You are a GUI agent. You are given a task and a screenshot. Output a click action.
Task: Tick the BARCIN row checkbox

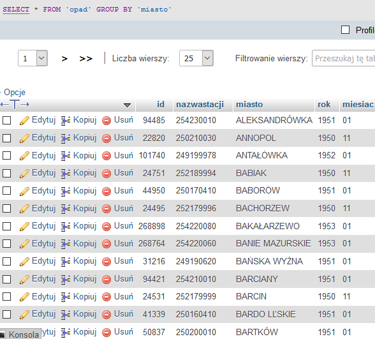pyautogui.click(x=6, y=297)
